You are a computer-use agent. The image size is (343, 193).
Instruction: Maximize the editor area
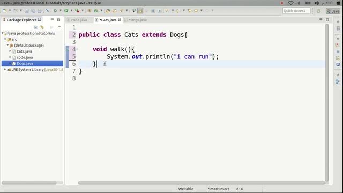tap(327, 20)
